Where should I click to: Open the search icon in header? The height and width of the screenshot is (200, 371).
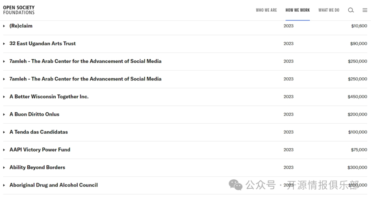tap(351, 10)
